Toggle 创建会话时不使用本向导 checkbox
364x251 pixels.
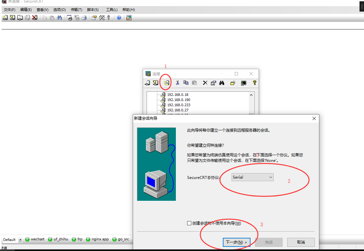coord(189,223)
